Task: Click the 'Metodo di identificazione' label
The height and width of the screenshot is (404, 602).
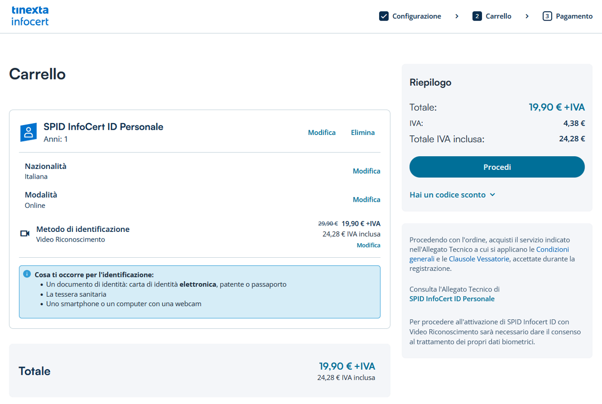Action: click(83, 230)
